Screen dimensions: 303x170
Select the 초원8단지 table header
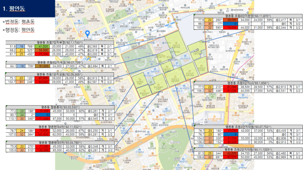[x=60, y=62]
